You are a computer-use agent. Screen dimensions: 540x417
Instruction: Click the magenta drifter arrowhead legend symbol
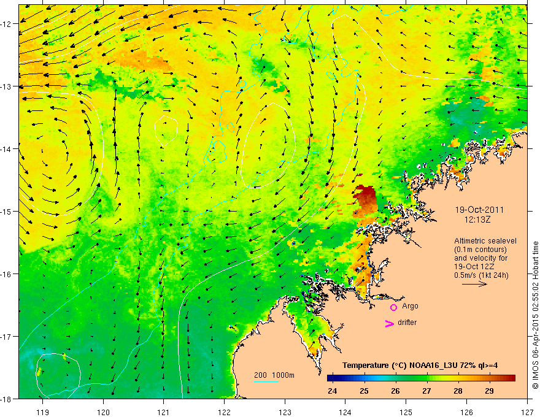click(x=390, y=323)
